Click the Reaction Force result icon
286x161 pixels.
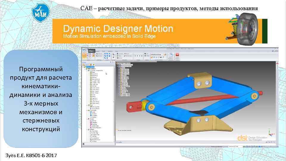point(91,140)
